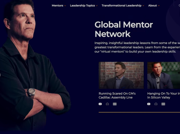Play video for Hanging On In Silicon Valley

point(149,104)
